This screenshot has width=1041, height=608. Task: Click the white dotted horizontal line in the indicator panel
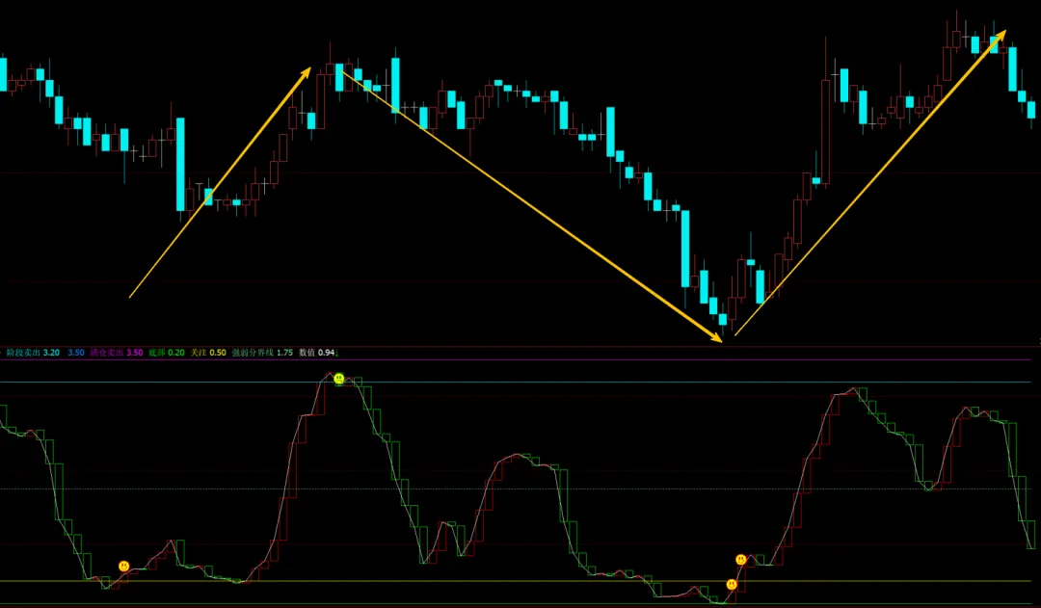coord(515,489)
